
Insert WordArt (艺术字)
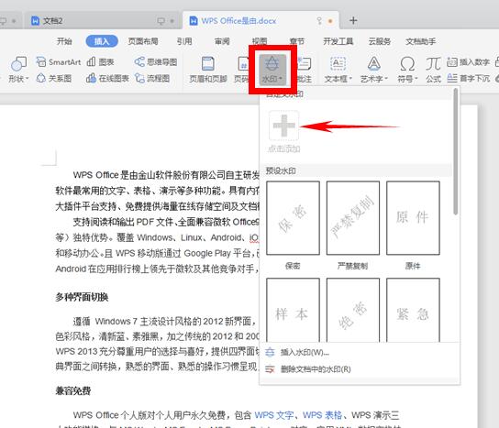pos(374,70)
